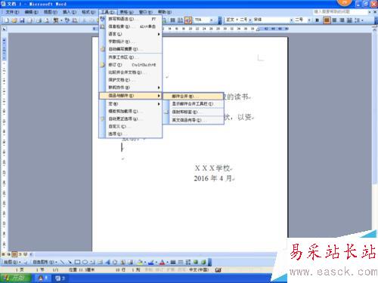Open 字数统计 in the Tools menu
The width and height of the screenshot is (378, 283).
[x=131, y=42]
